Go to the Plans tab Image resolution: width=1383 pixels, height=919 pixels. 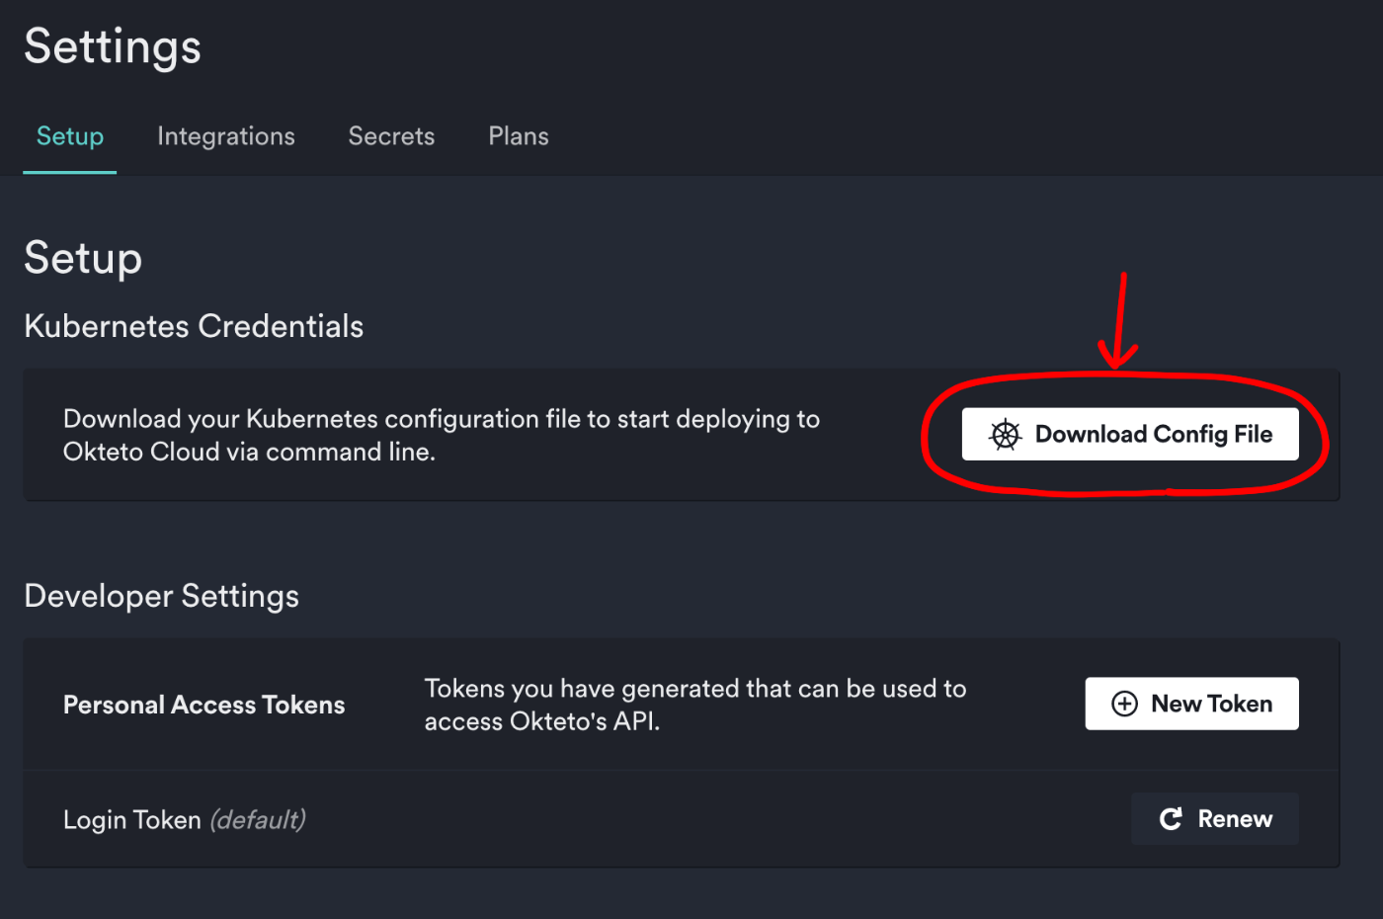(x=519, y=136)
